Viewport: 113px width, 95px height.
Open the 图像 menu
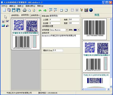click(x=20, y=6)
